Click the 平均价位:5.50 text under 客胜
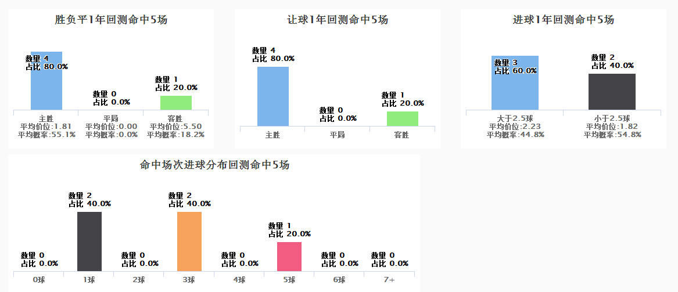This screenshot has height=292, width=678. click(x=175, y=127)
